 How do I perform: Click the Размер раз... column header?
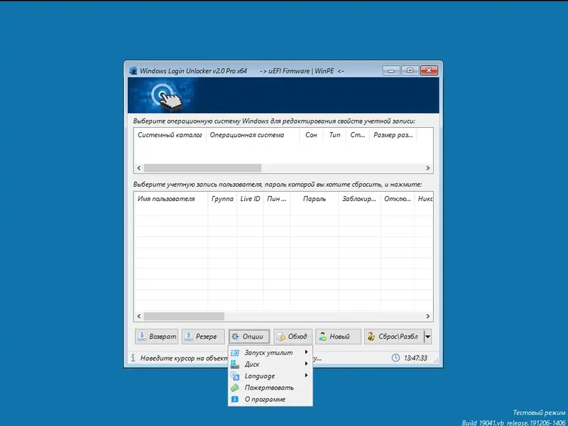click(x=393, y=135)
